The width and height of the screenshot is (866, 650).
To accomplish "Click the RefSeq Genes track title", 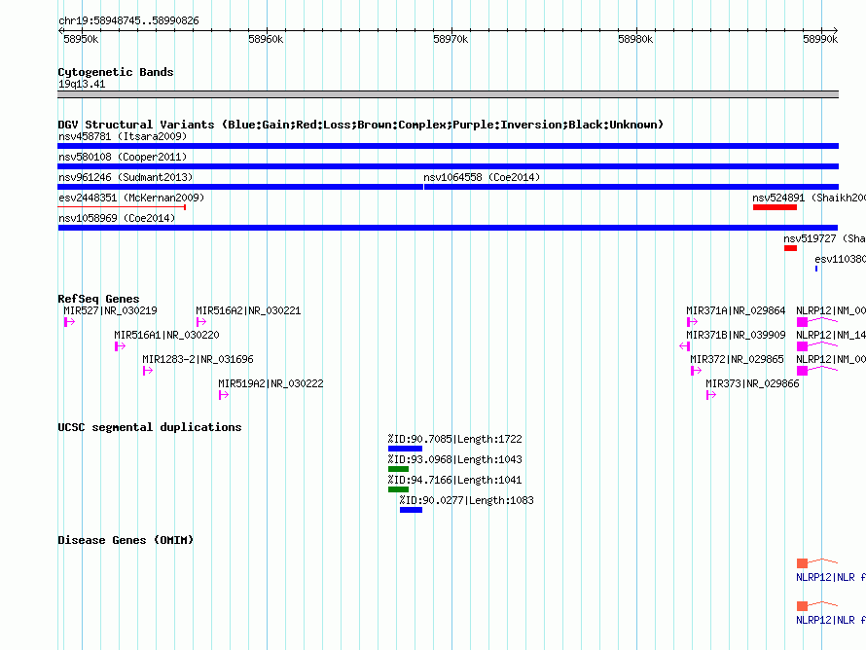I will click(99, 299).
